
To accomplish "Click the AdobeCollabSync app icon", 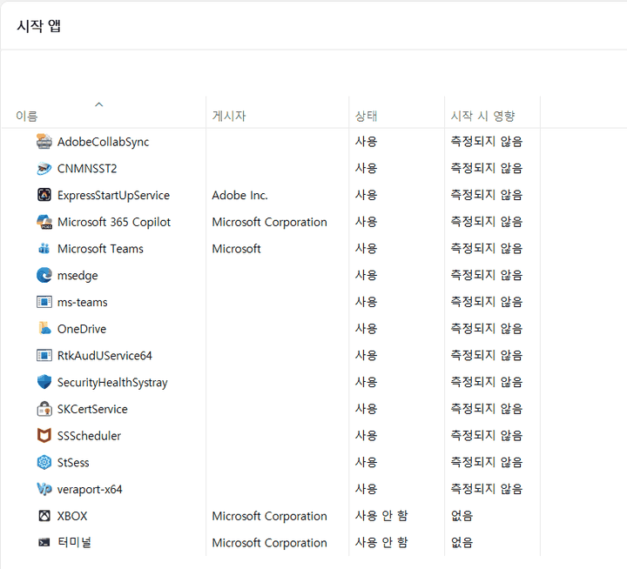I will [x=44, y=142].
